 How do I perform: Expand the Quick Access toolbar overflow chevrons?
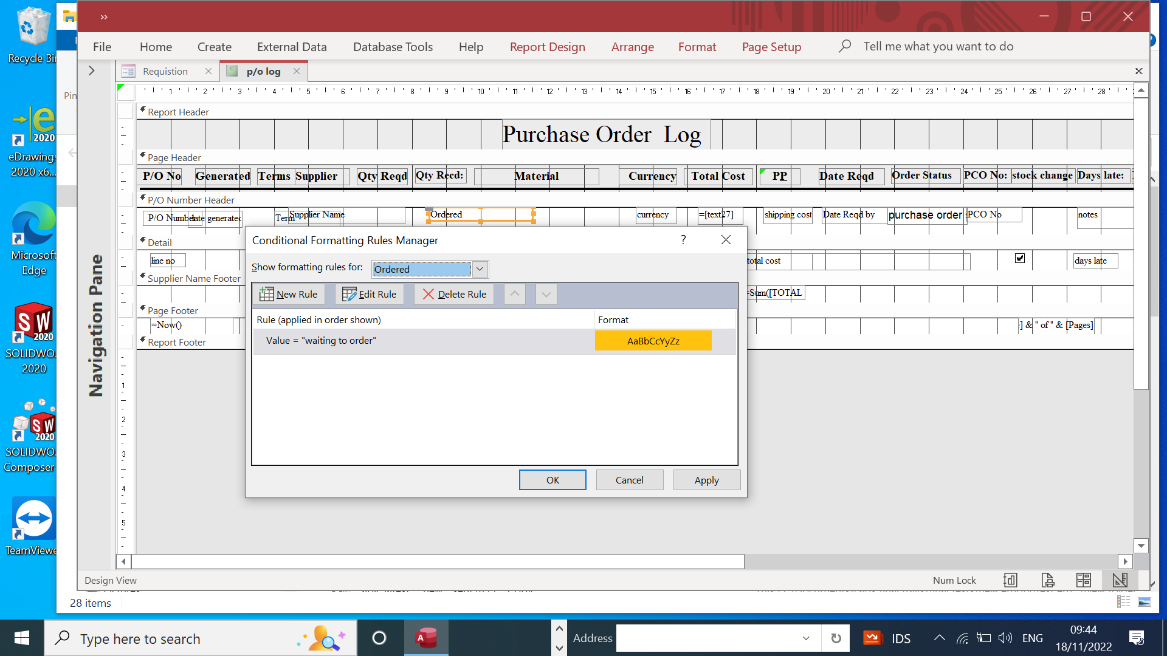[x=104, y=17]
